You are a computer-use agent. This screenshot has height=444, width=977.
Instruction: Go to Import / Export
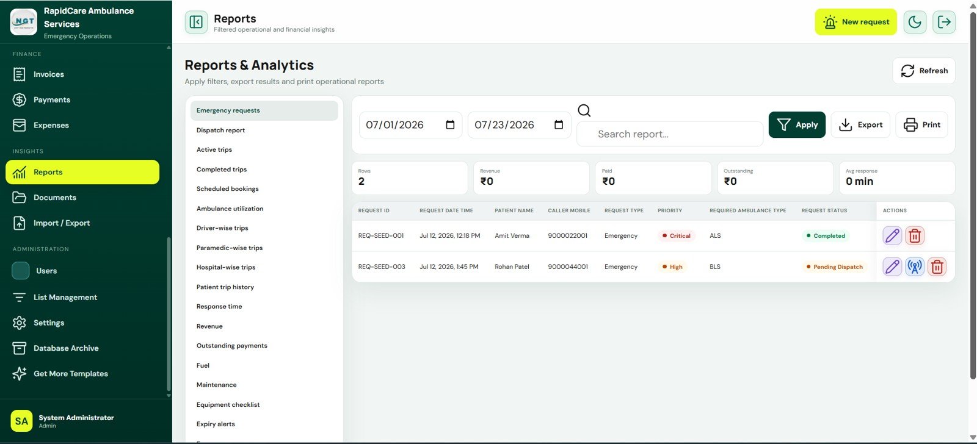[82, 223]
